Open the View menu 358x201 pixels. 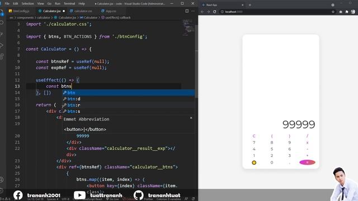(40, 4)
